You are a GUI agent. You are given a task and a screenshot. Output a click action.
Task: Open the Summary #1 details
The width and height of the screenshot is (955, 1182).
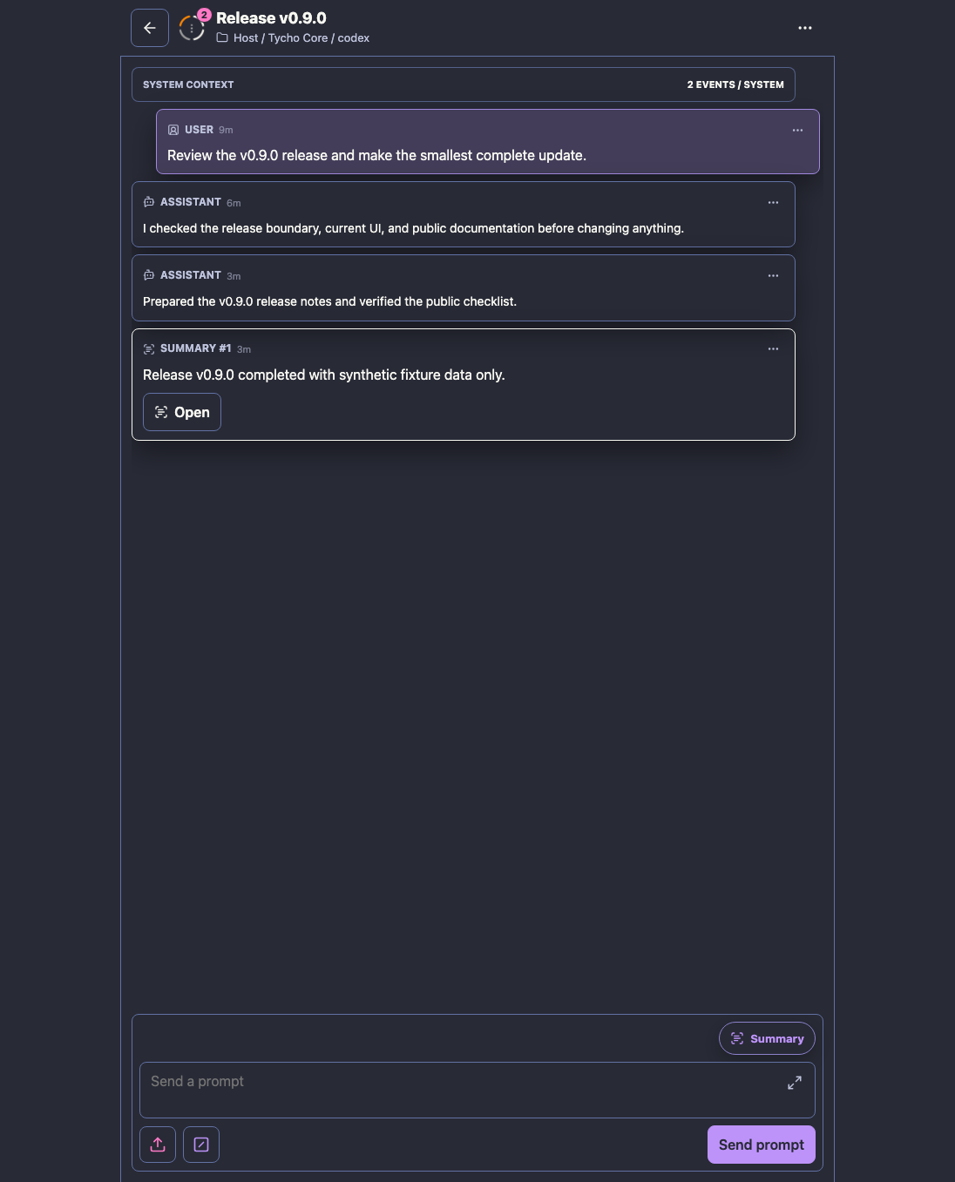pos(182,412)
